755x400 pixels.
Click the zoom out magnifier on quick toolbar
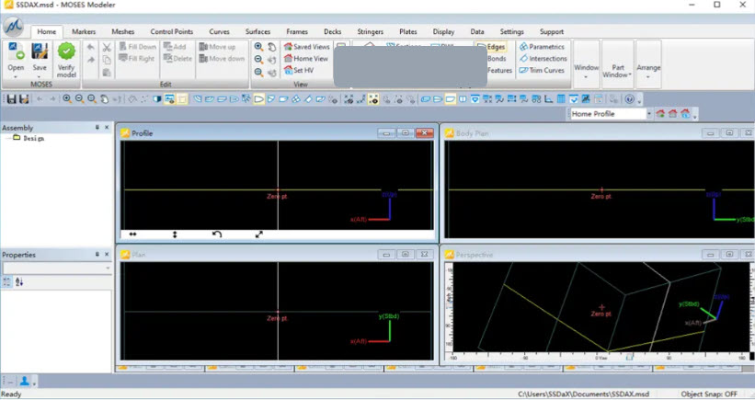[79, 99]
